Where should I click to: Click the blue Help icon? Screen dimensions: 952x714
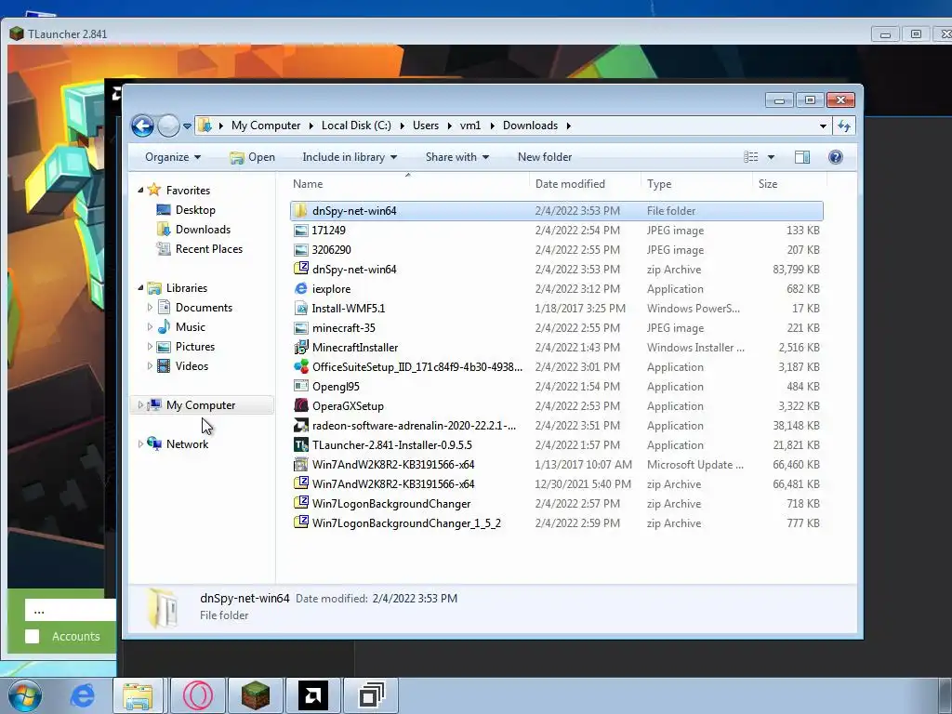(836, 157)
